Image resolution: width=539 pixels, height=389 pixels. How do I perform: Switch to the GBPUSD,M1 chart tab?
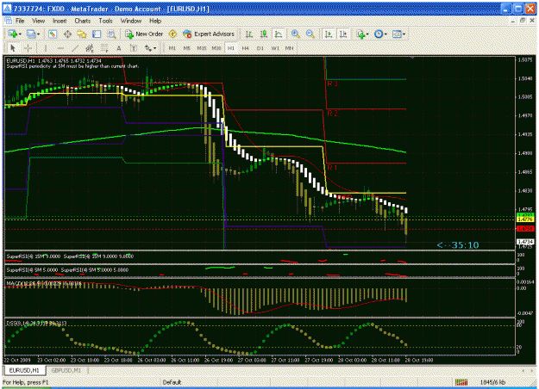pyautogui.click(x=66, y=370)
